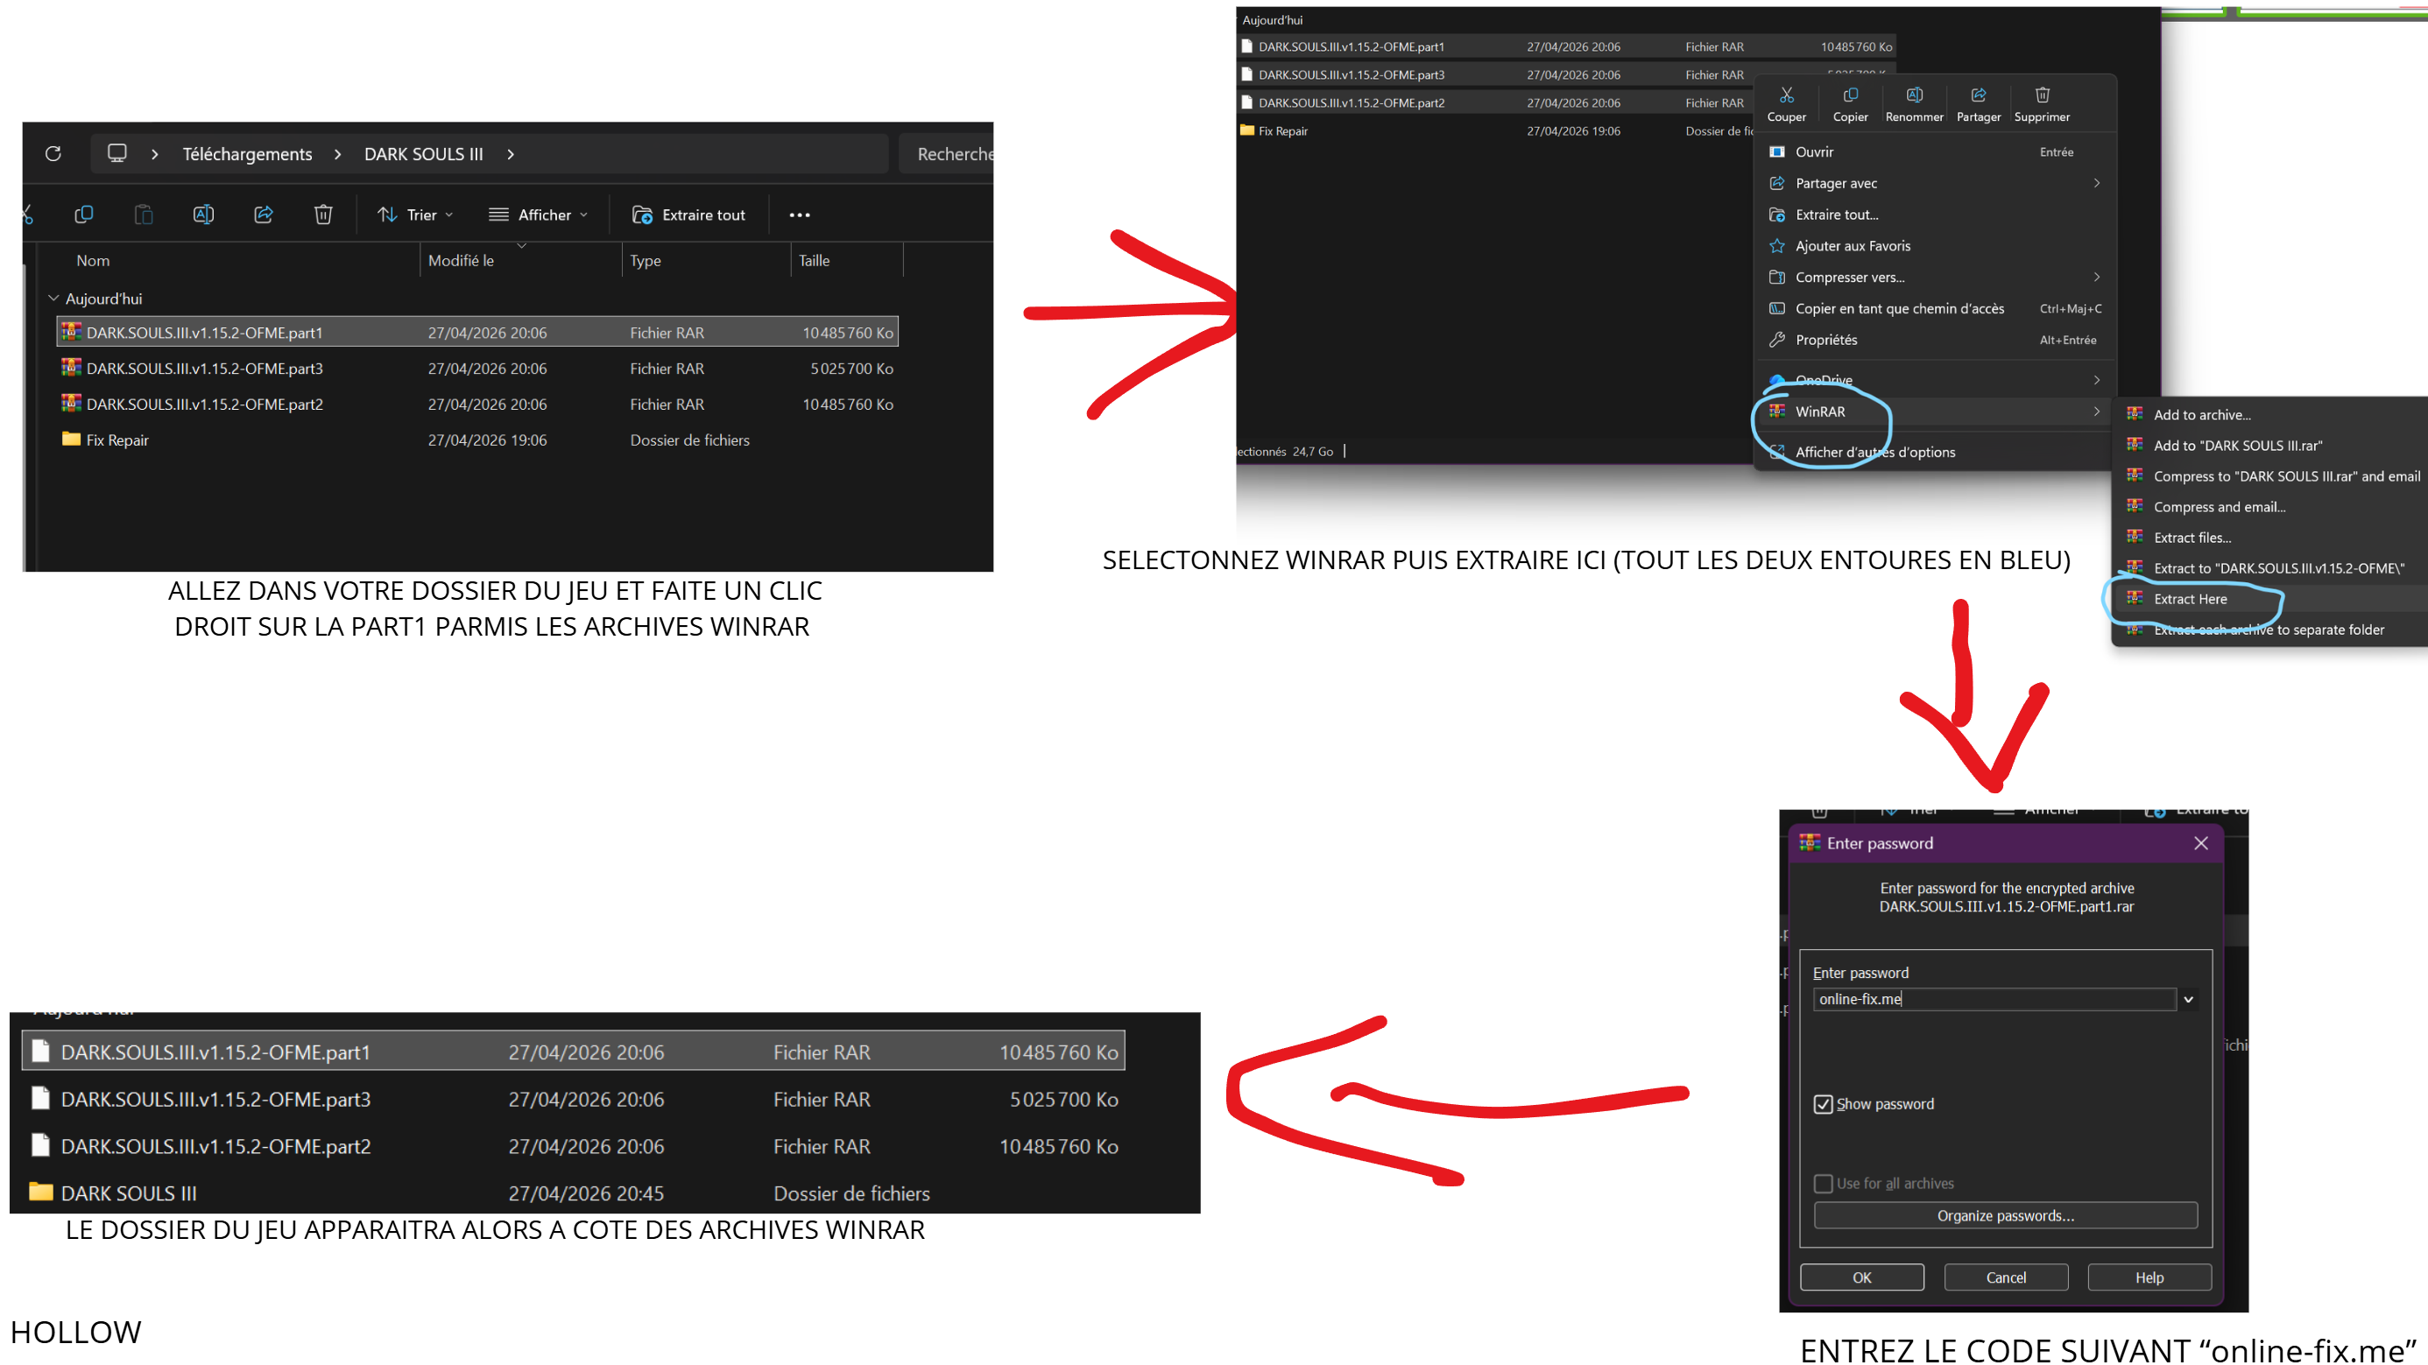Click the Paste icon in Explorer toolbar
This screenshot has width=2428, height=1365.
pyautogui.click(x=144, y=215)
